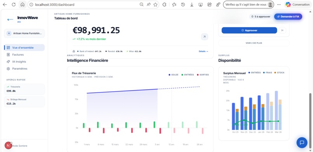This screenshot has height=152, width=313.
Task: Open the browser home page icon
Action: pyautogui.click(x=23, y=5)
